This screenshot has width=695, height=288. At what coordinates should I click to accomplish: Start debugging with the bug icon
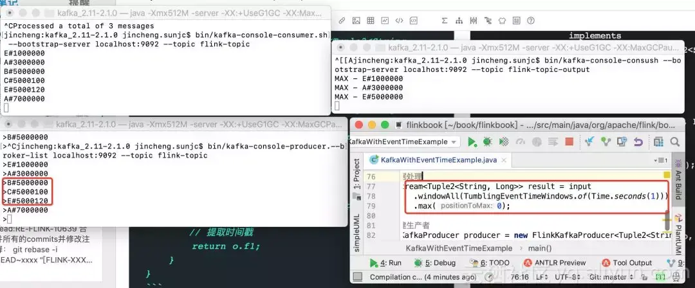pyautogui.click(x=488, y=142)
